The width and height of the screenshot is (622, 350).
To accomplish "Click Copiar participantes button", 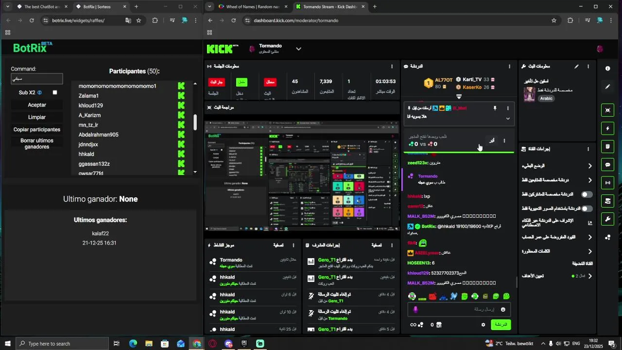I will click(37, 130).
